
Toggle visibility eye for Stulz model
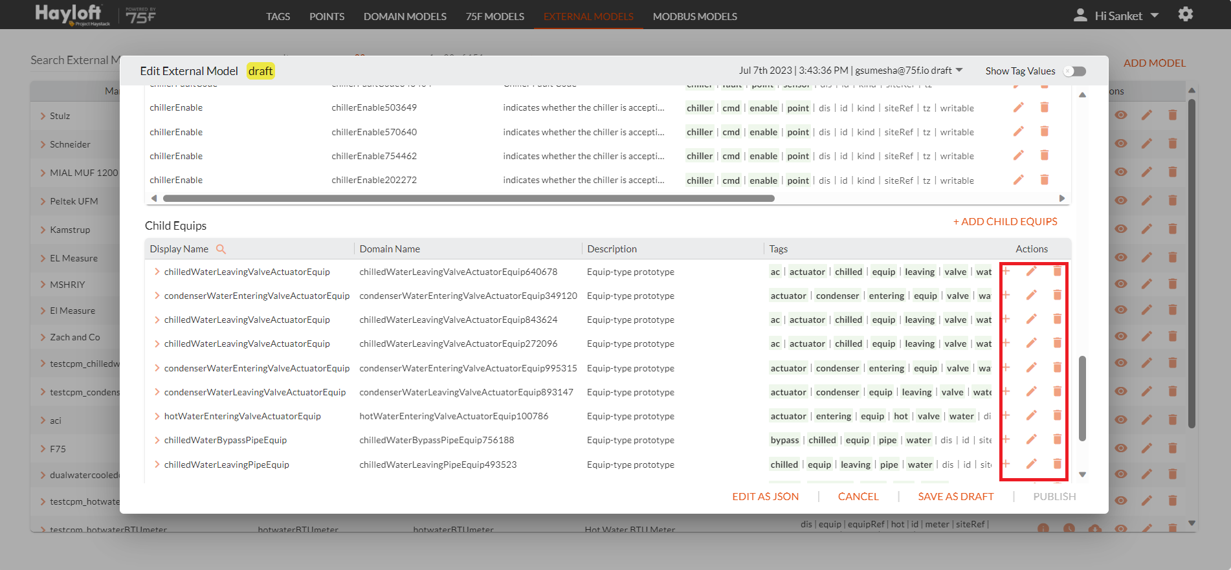coord(1121,115)
